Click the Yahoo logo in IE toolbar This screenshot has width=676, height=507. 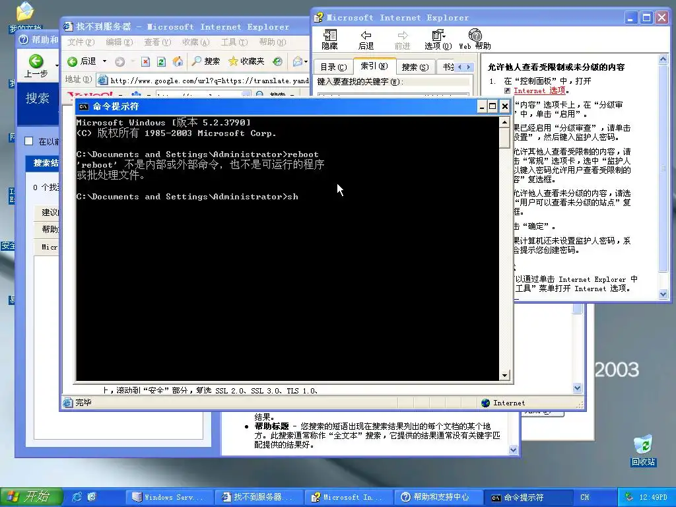tap(90, 94)
